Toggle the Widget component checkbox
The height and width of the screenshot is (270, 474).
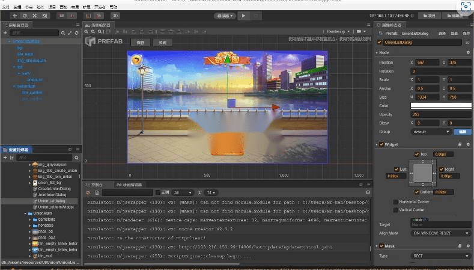pos(381,144)
